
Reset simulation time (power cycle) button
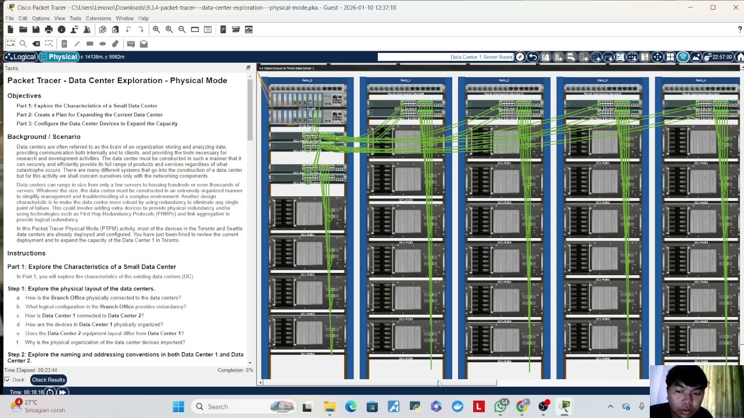coord(50,392)
